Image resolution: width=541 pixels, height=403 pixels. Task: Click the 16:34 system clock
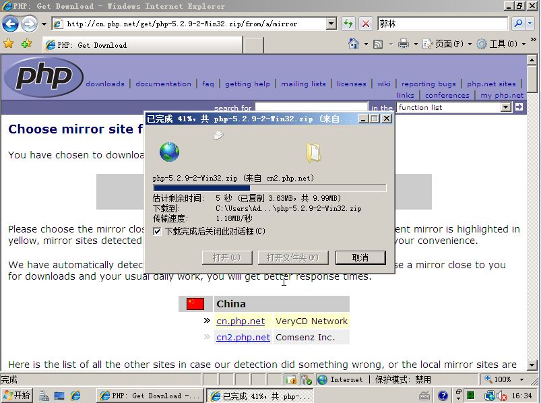(521, 396)
